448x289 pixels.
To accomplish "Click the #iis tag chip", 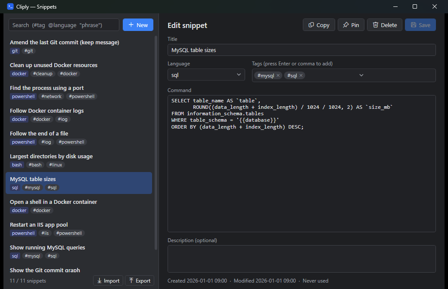I will tap(45, 234).
